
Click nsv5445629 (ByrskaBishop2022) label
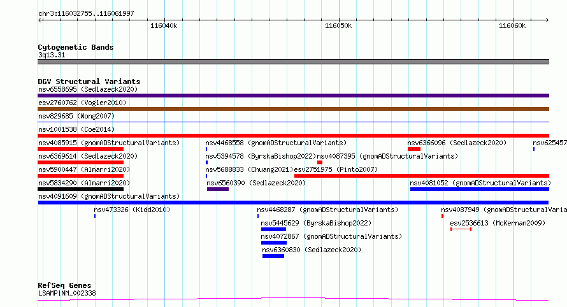(x=316, y=223)
